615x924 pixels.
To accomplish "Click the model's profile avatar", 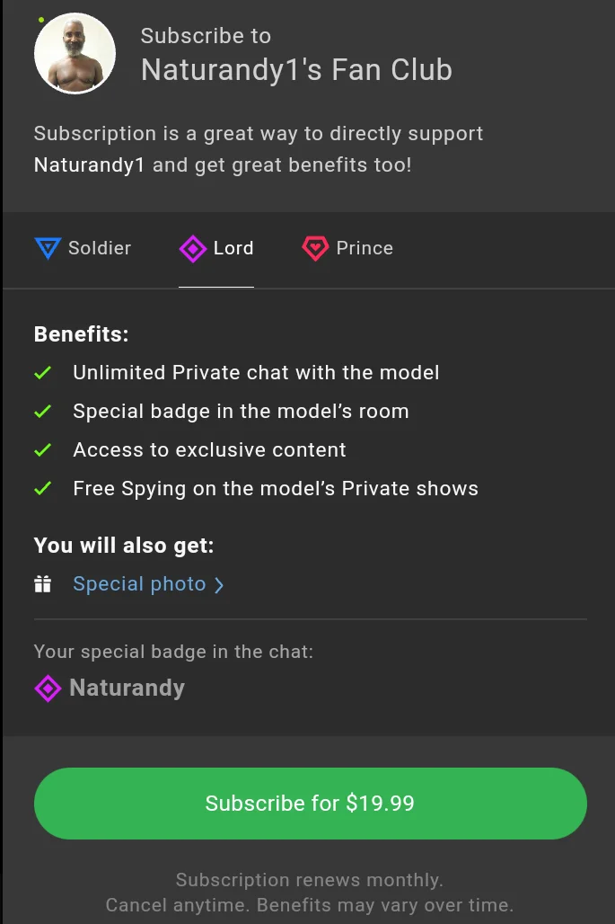I will pyautogui.click(x=75, y=54).
